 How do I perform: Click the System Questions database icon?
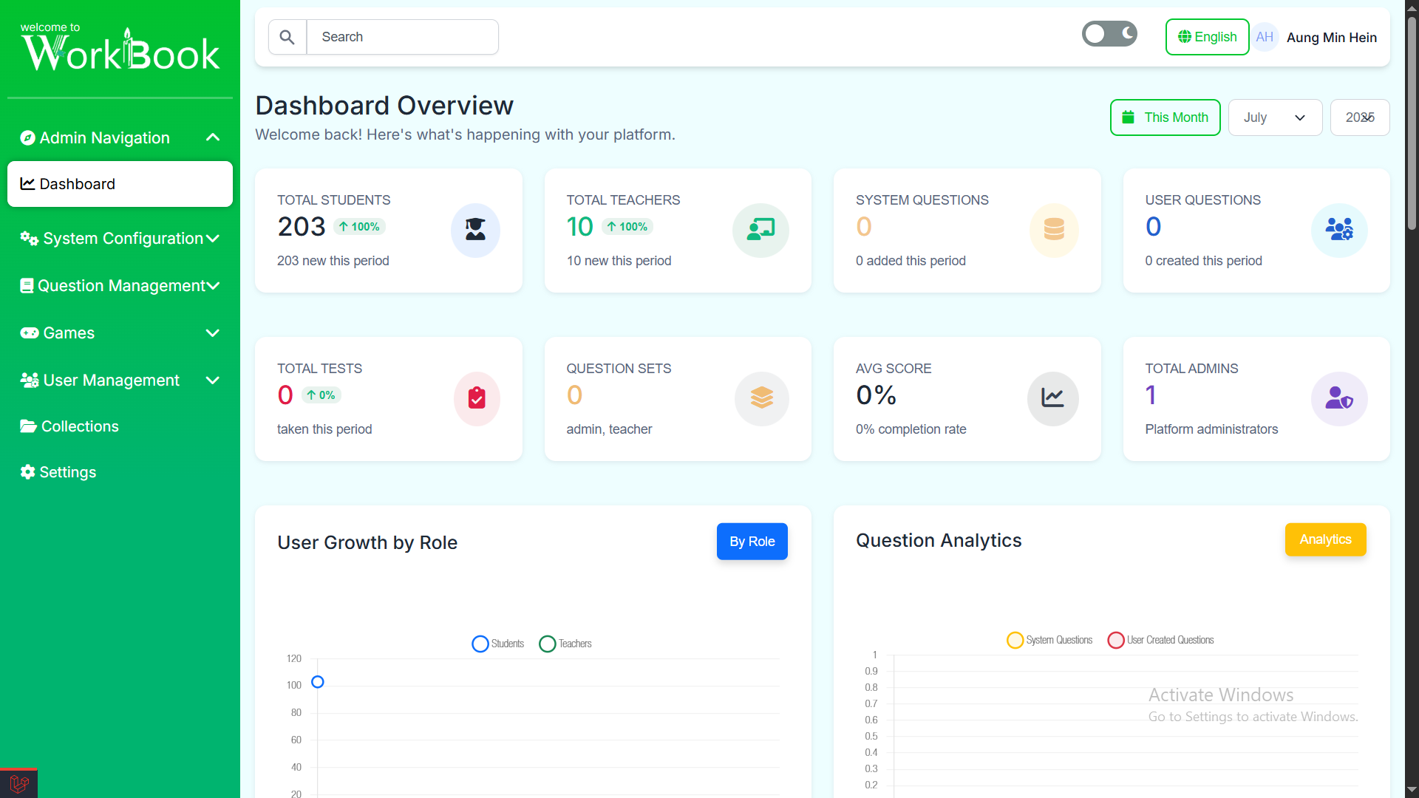[1054, 230]
